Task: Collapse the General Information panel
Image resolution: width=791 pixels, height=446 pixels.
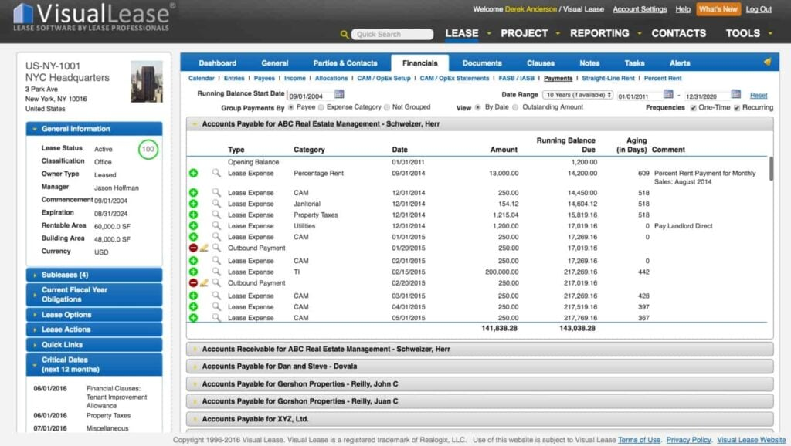Action: coord(94,129)
